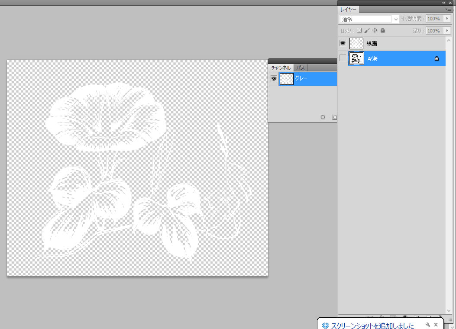Open the 不透明度 opacity slider arrow
Viewport: 456px width, 329px height.
[x=447, y=19]
